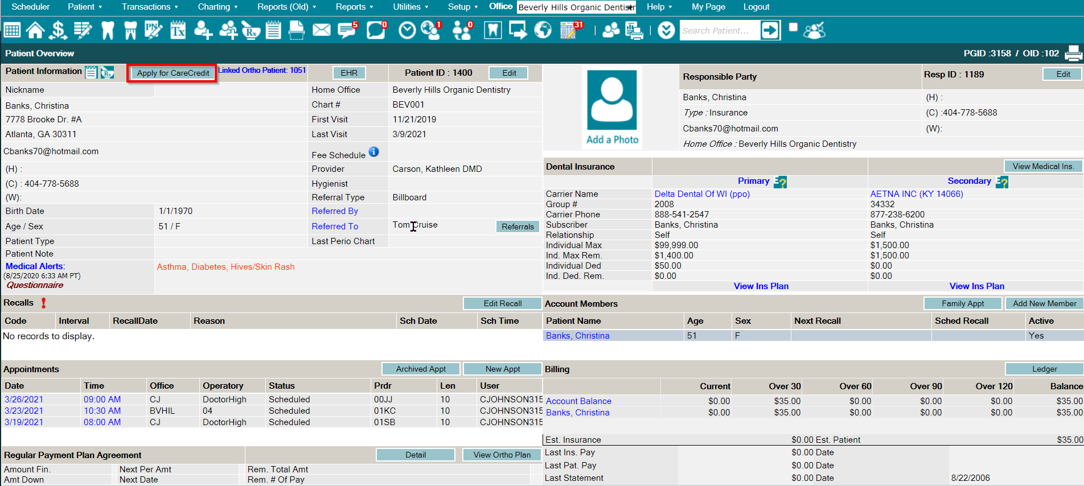Open the single tooth charting icon
Viewport: 1084px width, 486px height.
[108, 30]
